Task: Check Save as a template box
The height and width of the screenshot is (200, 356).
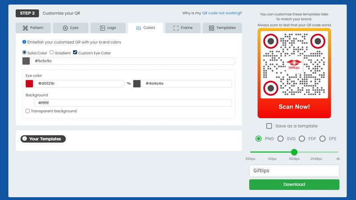Action: pos(269,126)
